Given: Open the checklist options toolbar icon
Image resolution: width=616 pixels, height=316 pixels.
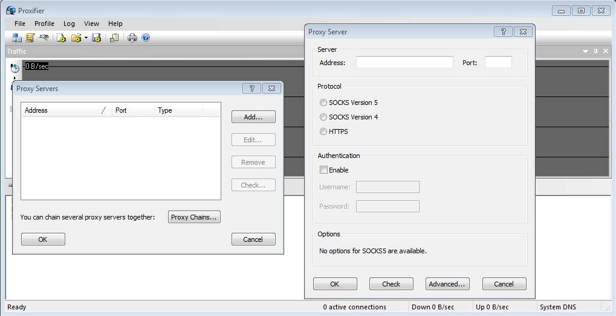Looking at the screenshot, I should (114, 37).
